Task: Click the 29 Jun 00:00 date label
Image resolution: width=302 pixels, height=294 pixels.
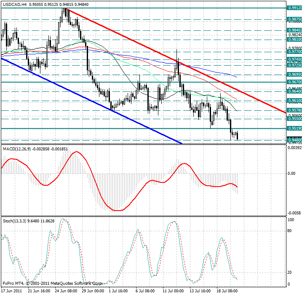Action: (93, 291)
